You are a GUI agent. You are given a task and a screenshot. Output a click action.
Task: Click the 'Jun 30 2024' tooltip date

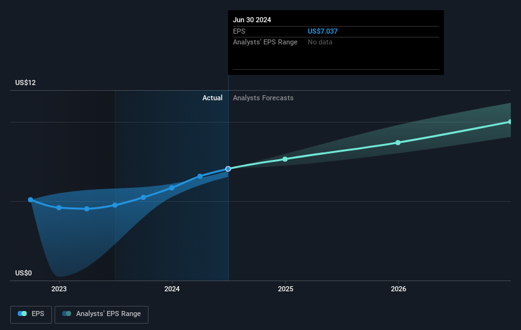pyautogui.click(x=252, y=20)
